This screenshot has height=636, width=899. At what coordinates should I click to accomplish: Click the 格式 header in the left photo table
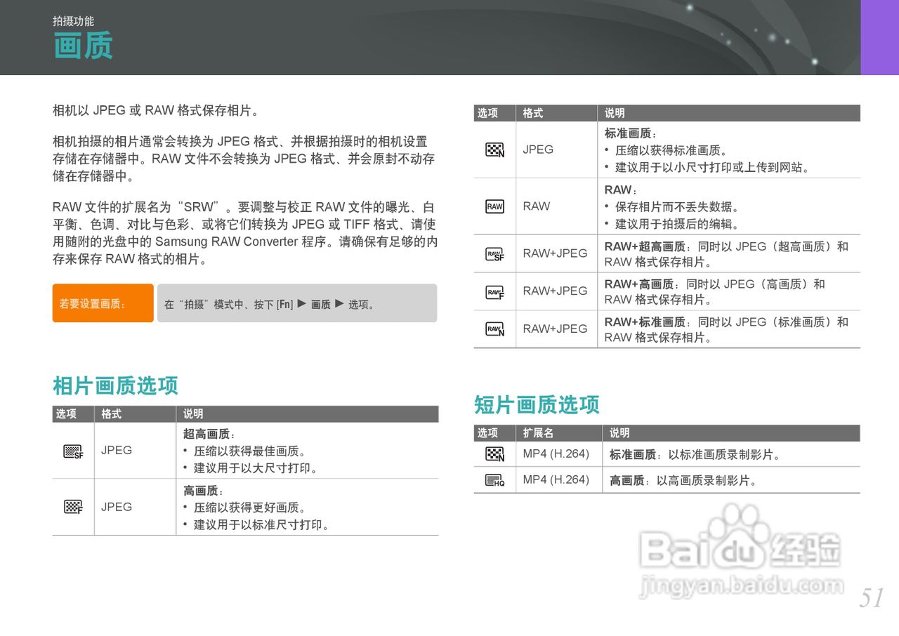coord(111,414)
